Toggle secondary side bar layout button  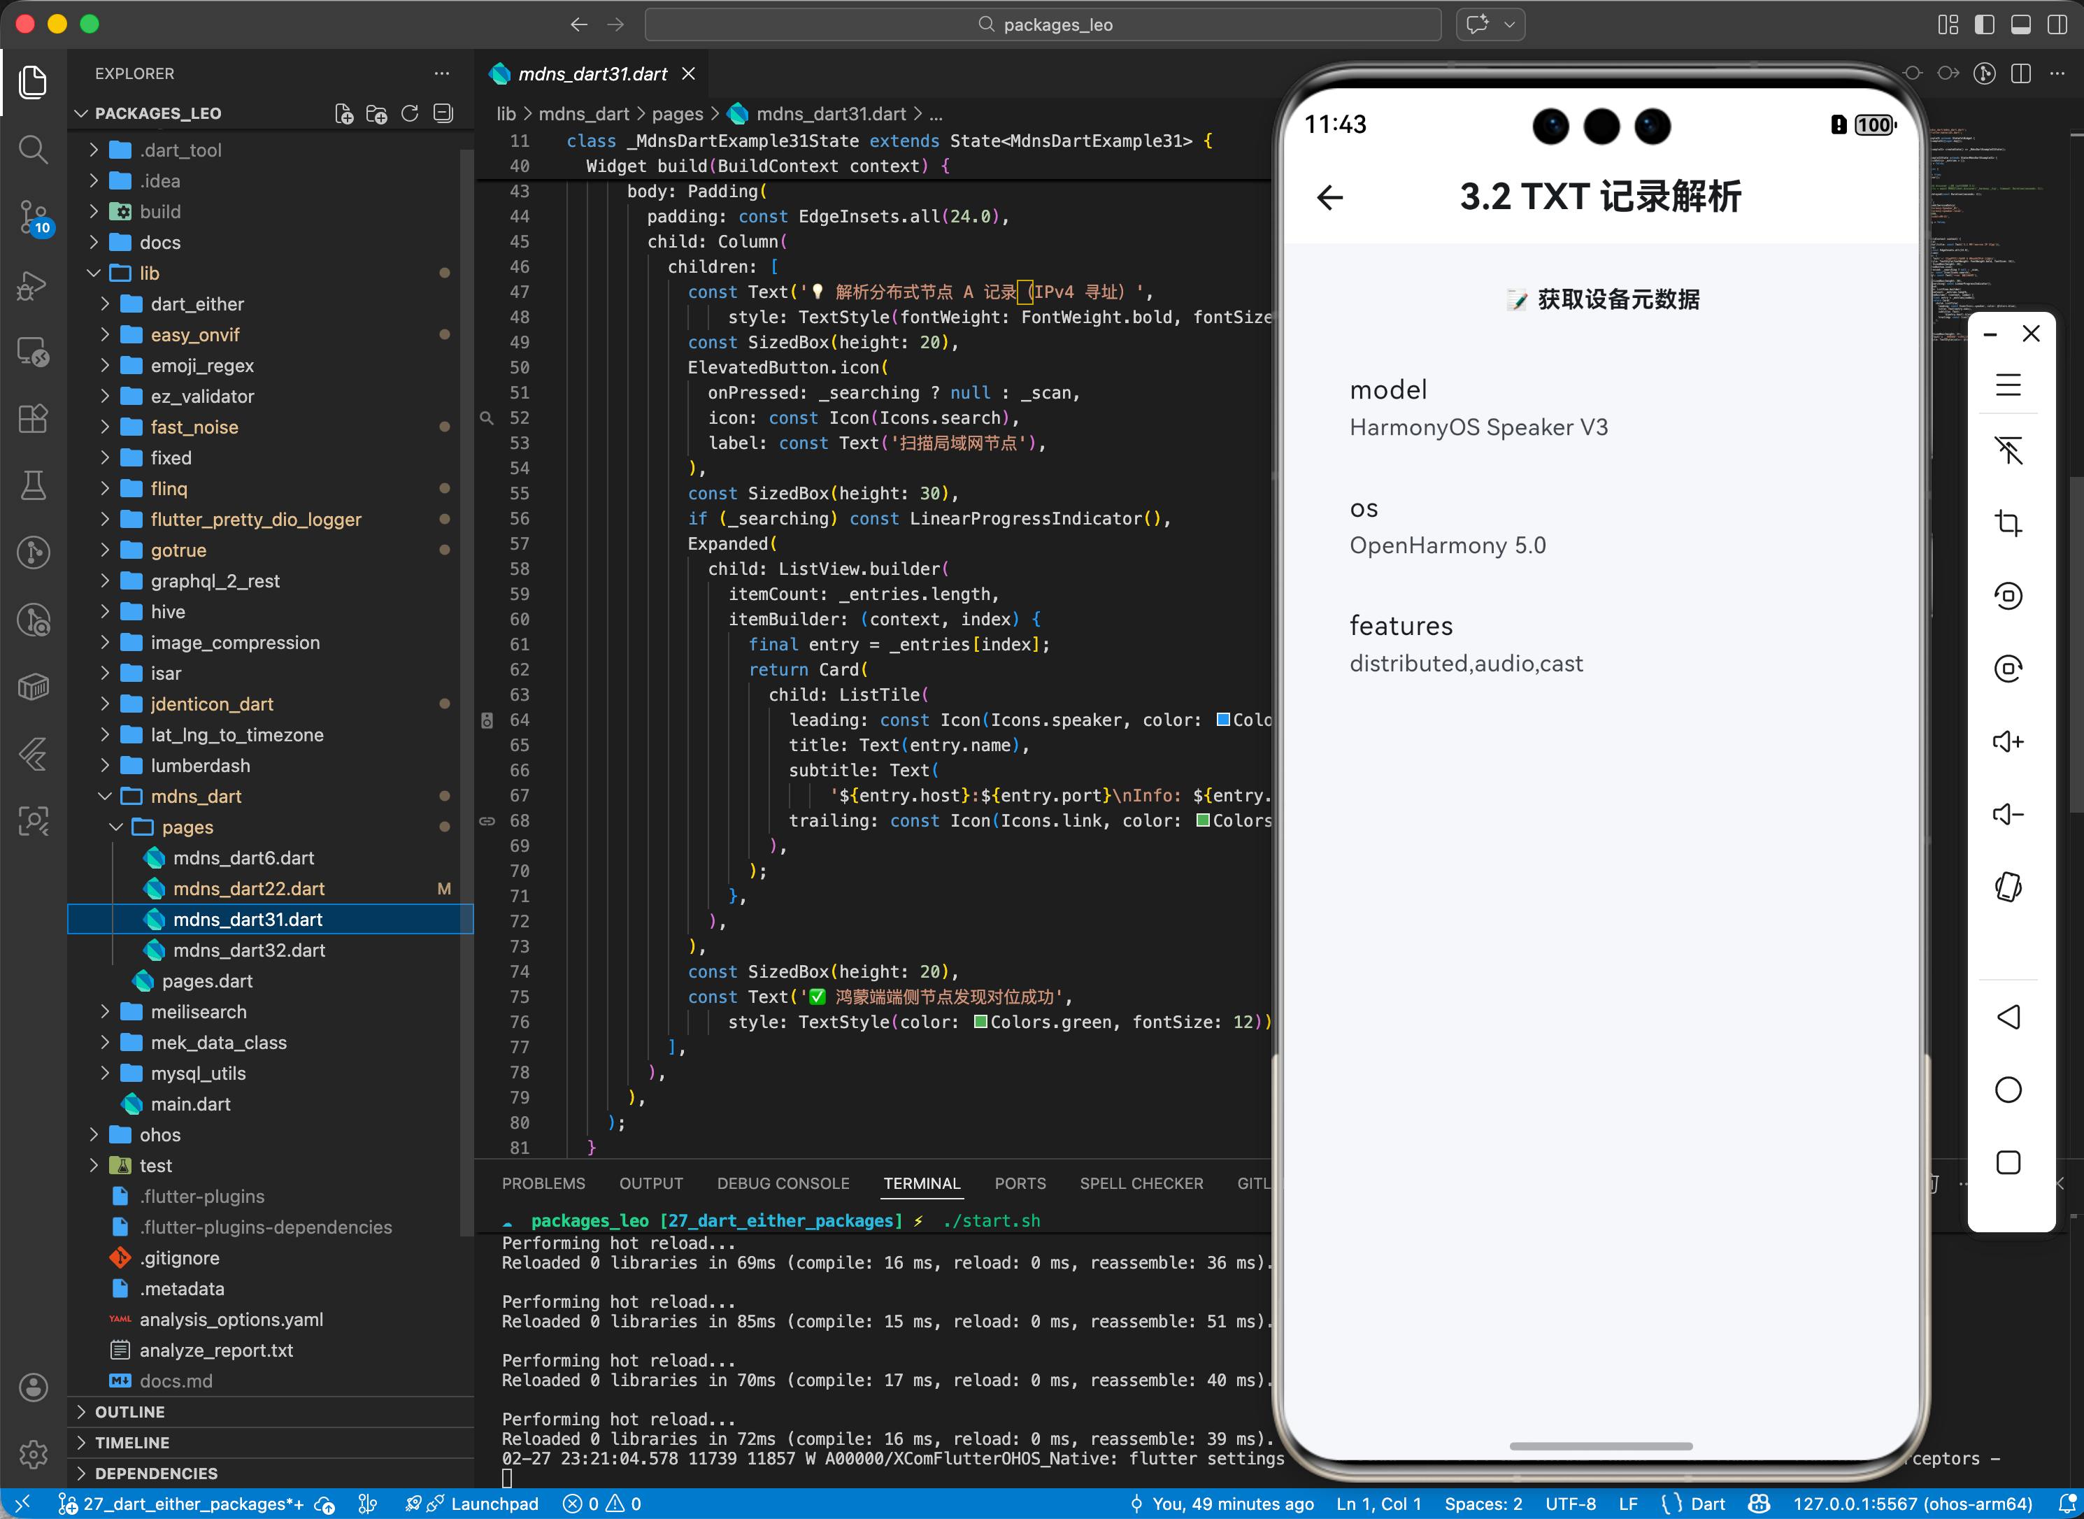(x=2057, y=24)
